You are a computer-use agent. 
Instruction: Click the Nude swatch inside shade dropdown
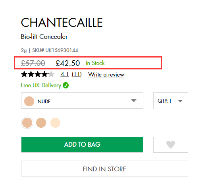coord(29,101)
